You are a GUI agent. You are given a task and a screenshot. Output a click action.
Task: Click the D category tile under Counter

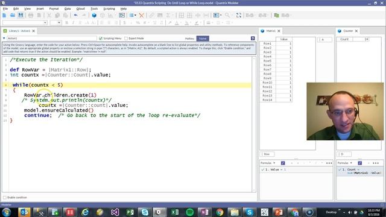coord(344,154)
